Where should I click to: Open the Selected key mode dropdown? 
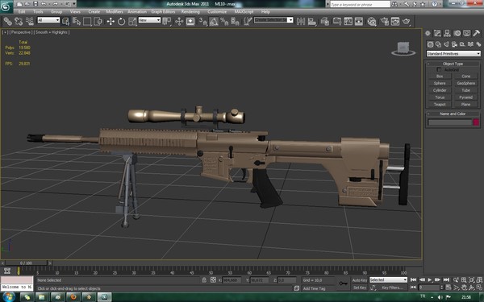point(388,279)
